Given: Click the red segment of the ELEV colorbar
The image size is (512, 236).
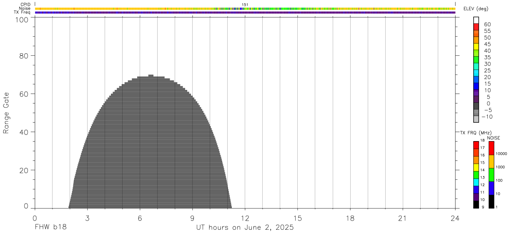Looking at the screenshot, I should [476, 27].
